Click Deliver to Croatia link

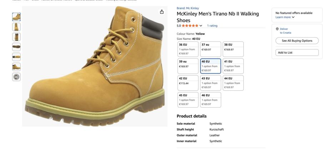pyautogui.click(x=286, y=31)
